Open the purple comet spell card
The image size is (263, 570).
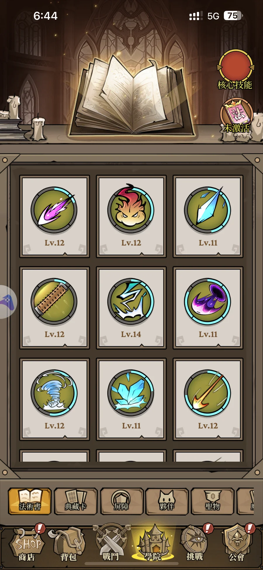[54, 217]
